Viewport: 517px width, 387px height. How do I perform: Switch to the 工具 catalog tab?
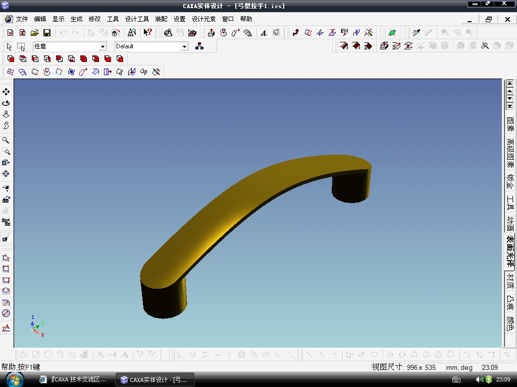pyautogui.click(x=510, y=203)
